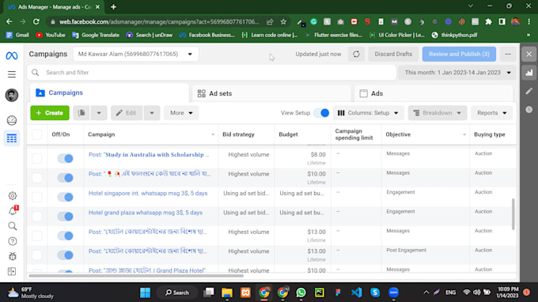Toggle the sidebar layout icon
The height and width of the screenshot is (302, 538).
12,271
